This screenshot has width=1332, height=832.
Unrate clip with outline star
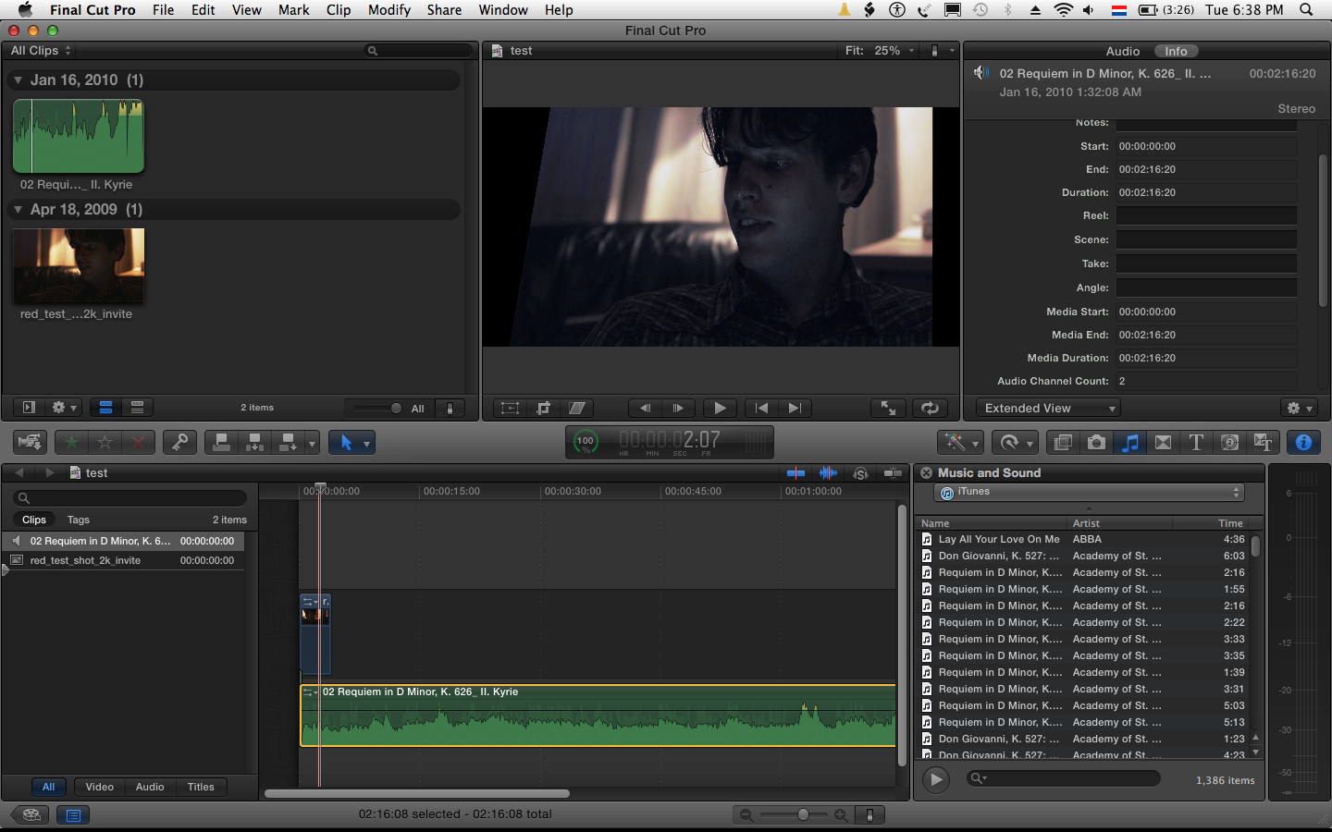105,443
